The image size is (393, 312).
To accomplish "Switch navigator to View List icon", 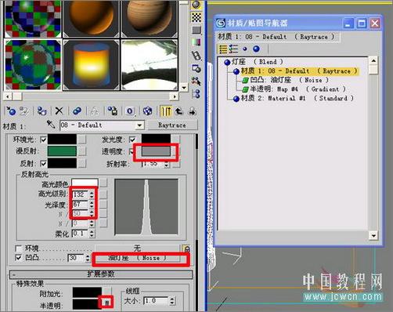I will pyautogui.click(x=223, y=49).
